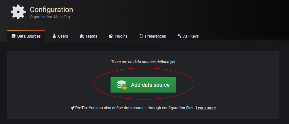289x124 pixels.
Task: Switch to the Users tab
Action: pyautogui.click(x=60, y=36)
